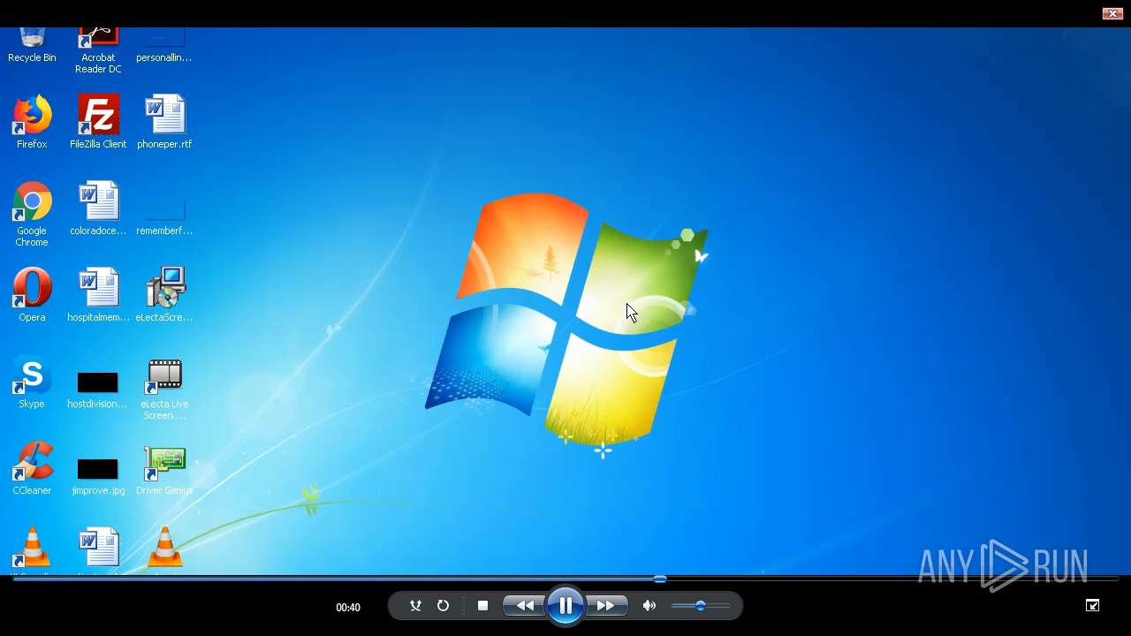This screenshot has width=1131, height=636.
Task: Select the Recycle Bin desktop icon
Action: [32, 46]
